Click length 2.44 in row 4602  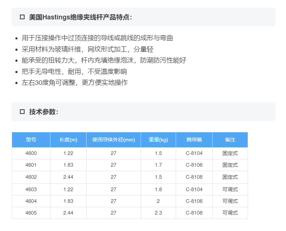[x=68, y=177]
